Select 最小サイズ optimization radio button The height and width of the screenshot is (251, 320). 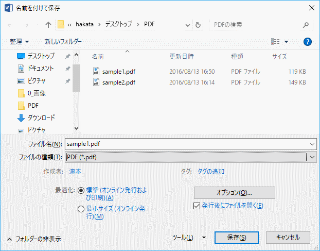point(81,209)
